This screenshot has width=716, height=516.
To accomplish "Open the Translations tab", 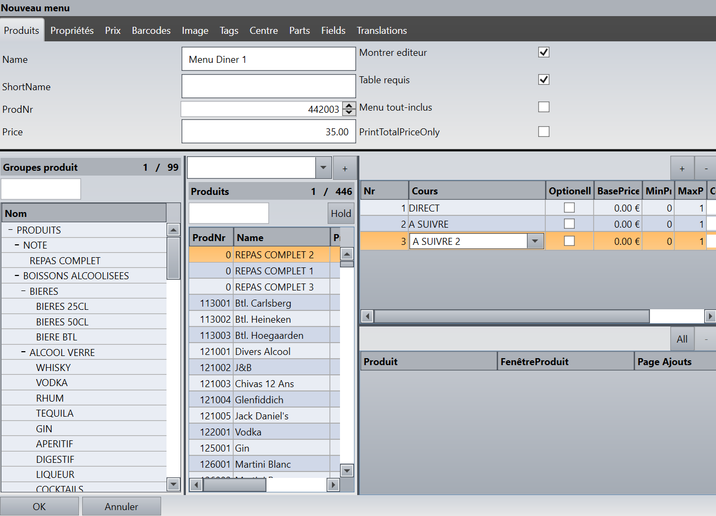I will click(x=381, y=31).
